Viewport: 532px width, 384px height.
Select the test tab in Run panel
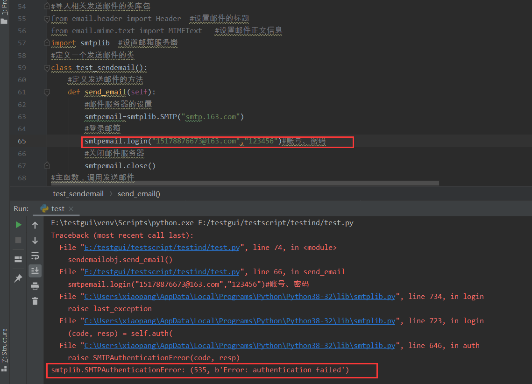click(57, 209)
